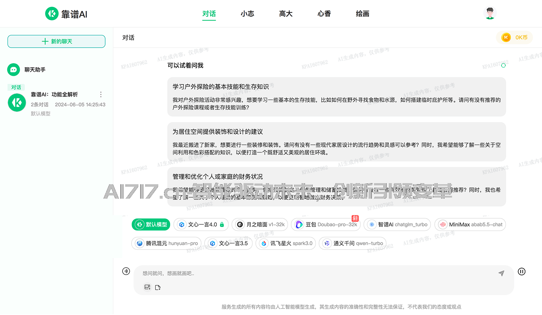Start a new chat with 新的聊天
This screenshot has height=315, width=542.
click(x=56, y=41)
